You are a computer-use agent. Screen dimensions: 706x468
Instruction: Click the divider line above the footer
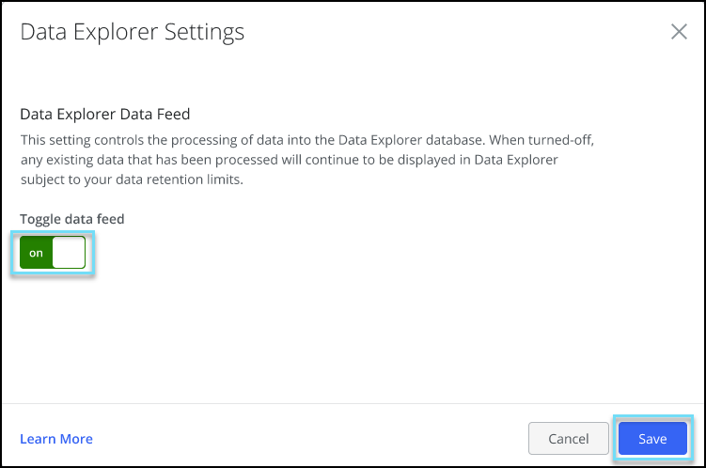(353, 404)
